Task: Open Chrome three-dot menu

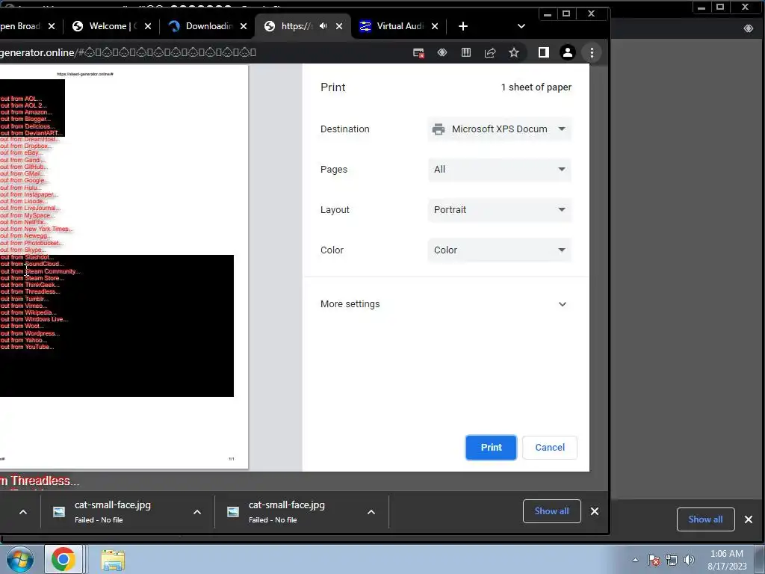Action: pos(592,53)
